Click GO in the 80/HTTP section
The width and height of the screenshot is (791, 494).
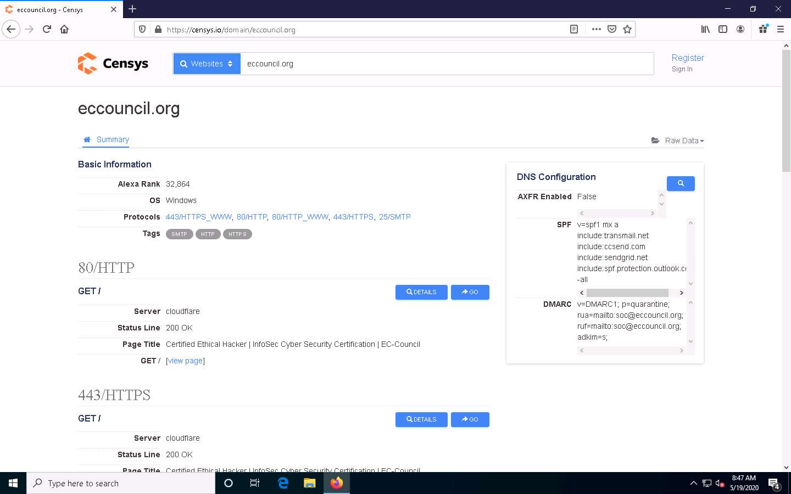point(470,292)
